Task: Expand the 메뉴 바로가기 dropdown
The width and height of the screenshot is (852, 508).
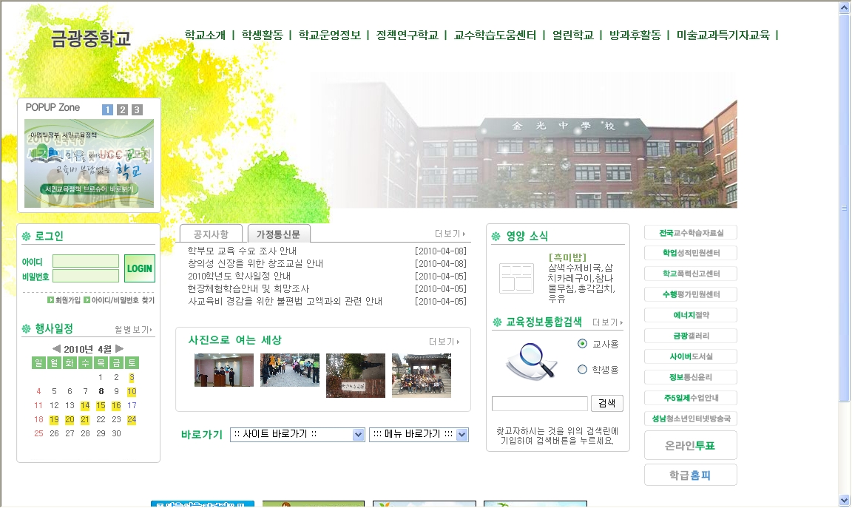Action: coord(419,435)
